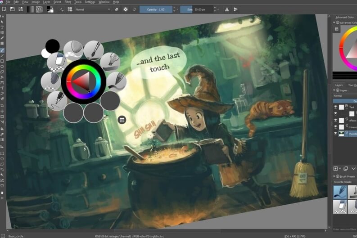Viewport: 357px width, 238px height.
Task: Click the resource filter input field
Action: click(345, 229)
